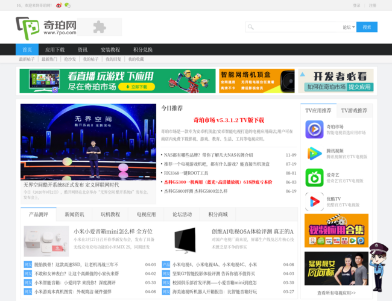Select the 论坛活动 tab
392x301 pixels.
click(182, 214)
